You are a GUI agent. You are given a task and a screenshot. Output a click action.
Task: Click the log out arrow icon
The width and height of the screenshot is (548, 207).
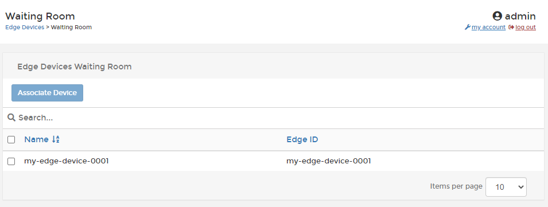[511, 27]
